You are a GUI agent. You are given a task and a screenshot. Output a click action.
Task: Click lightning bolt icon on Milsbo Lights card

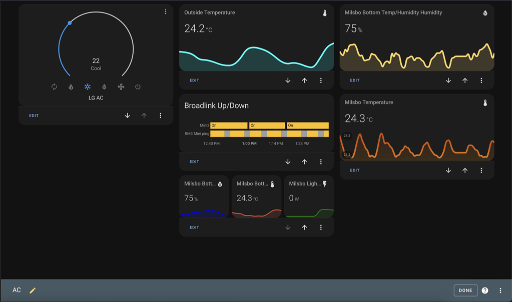coord(324,183)
